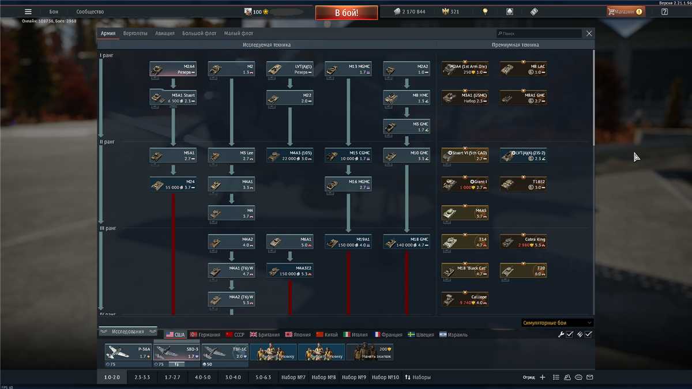Open the hamburger main menu
The height and width of the screenshot is (389, 692).
click(x=28, y=12)
